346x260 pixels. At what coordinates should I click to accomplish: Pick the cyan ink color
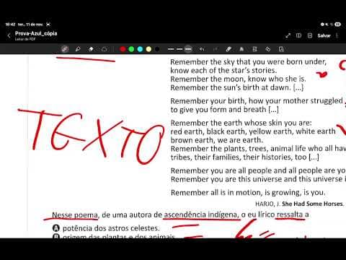coord(140,49)
